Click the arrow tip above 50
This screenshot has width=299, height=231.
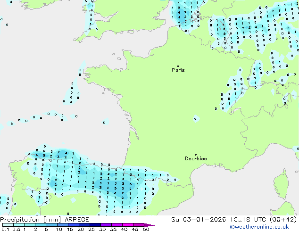pyautogui.click(x=149, y=225)
